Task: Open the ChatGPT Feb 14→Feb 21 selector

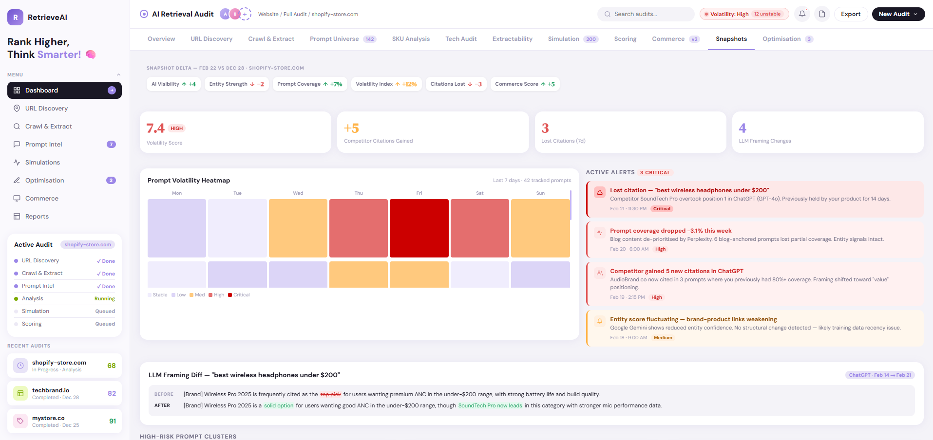Action: click(880, 375)
